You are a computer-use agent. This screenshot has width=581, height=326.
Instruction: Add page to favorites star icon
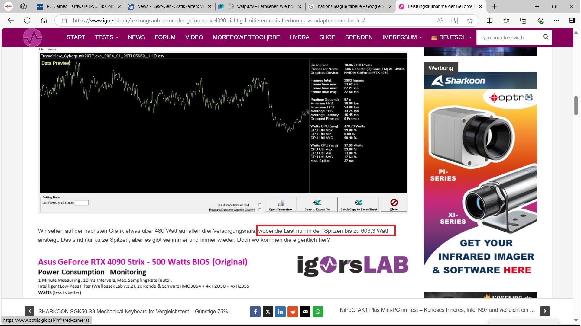click(x=470, y=21)
